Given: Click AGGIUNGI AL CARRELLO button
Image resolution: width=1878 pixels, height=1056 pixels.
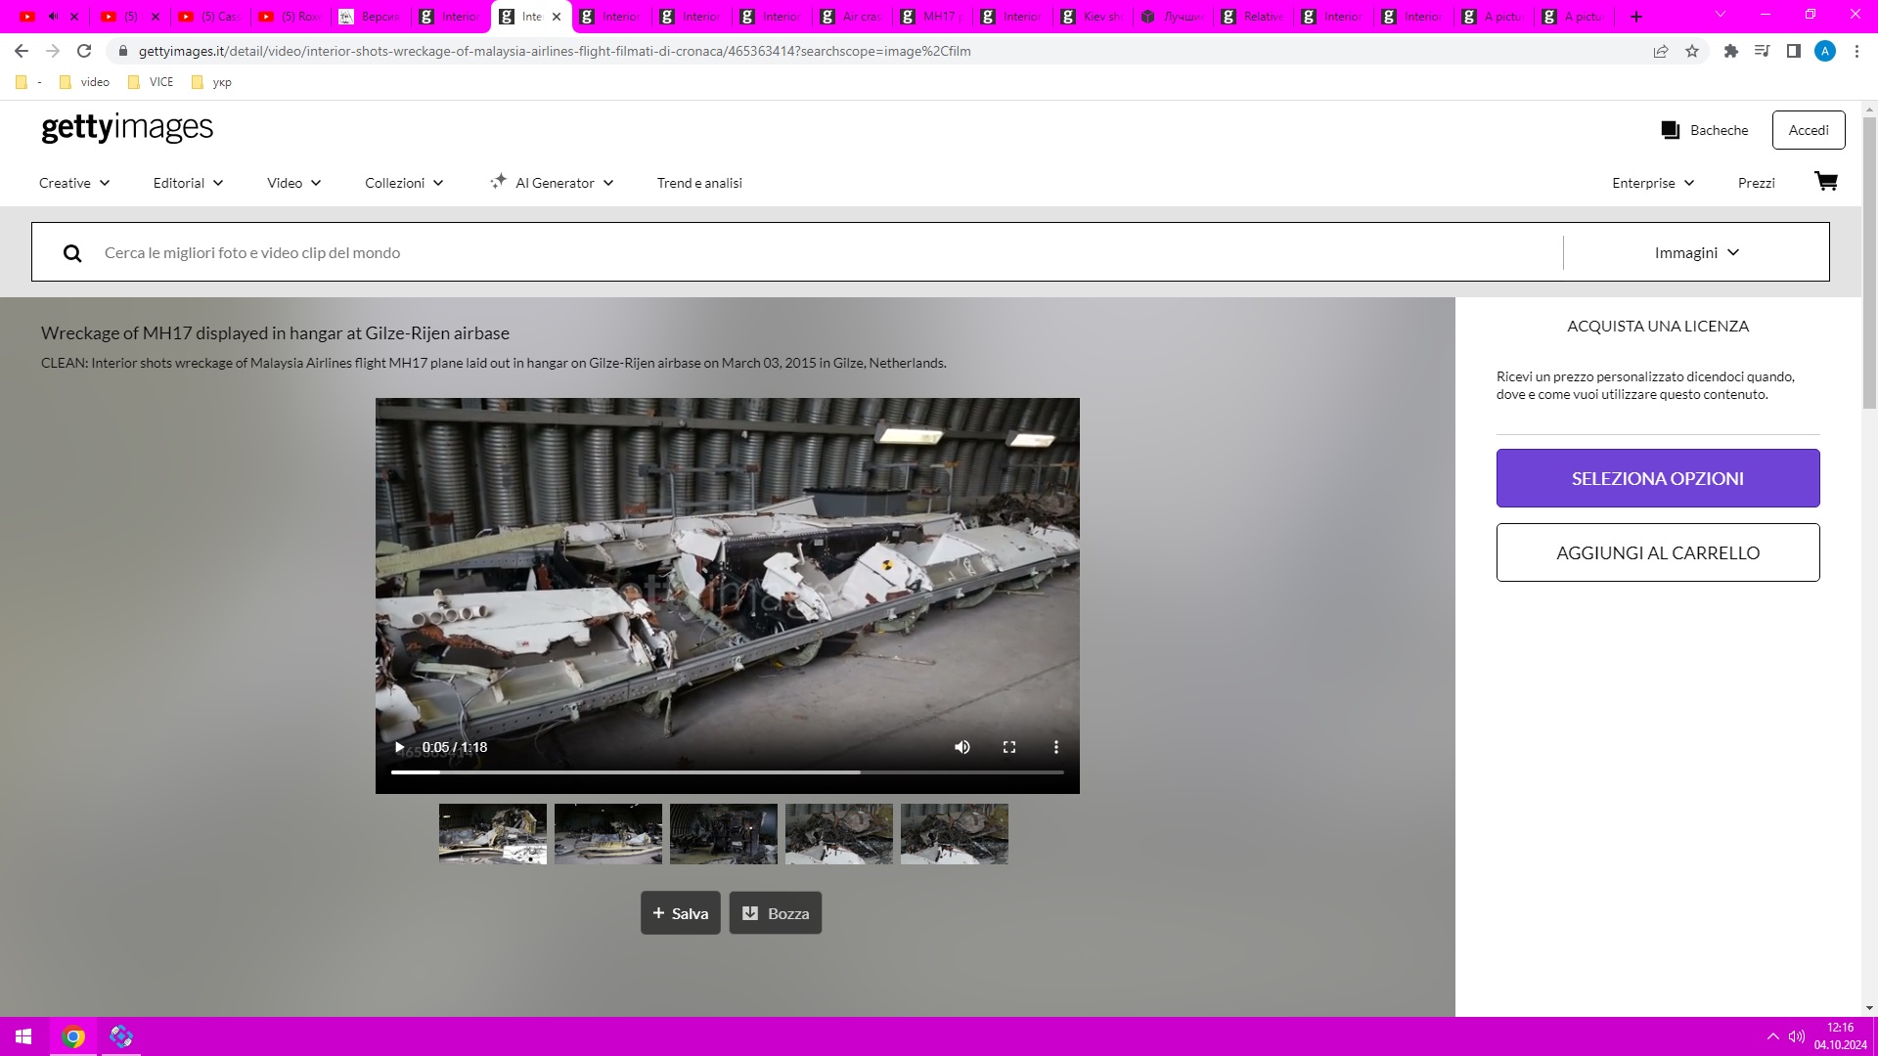Looking at the screenshot, I should tap(1658, 552).
